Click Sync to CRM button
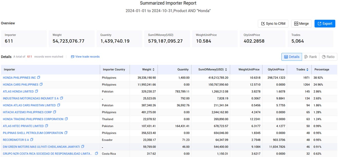The width and height of the screenshot is (338, 157). (273, 24)
